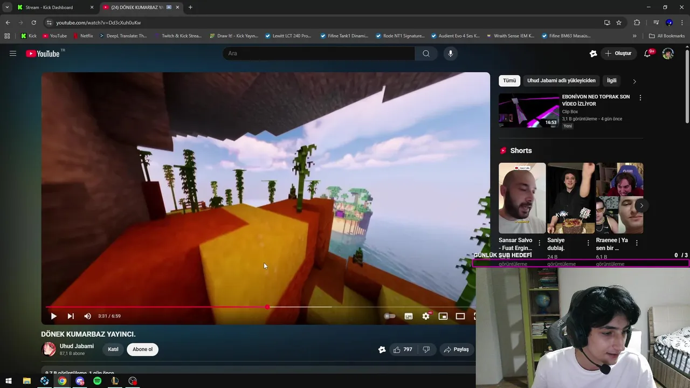
Task: Select the İlgili filter chip
Action: [x=611, y=81]
